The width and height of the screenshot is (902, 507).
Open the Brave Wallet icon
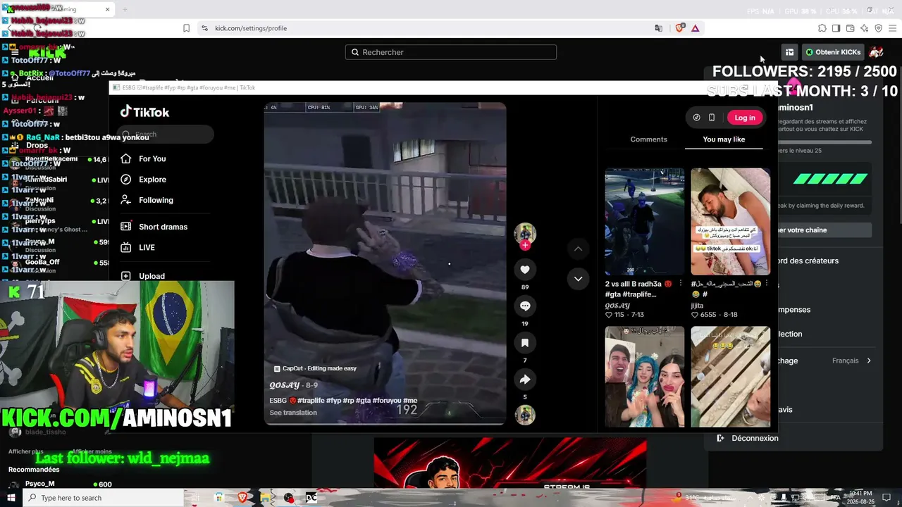coord(851,28)
